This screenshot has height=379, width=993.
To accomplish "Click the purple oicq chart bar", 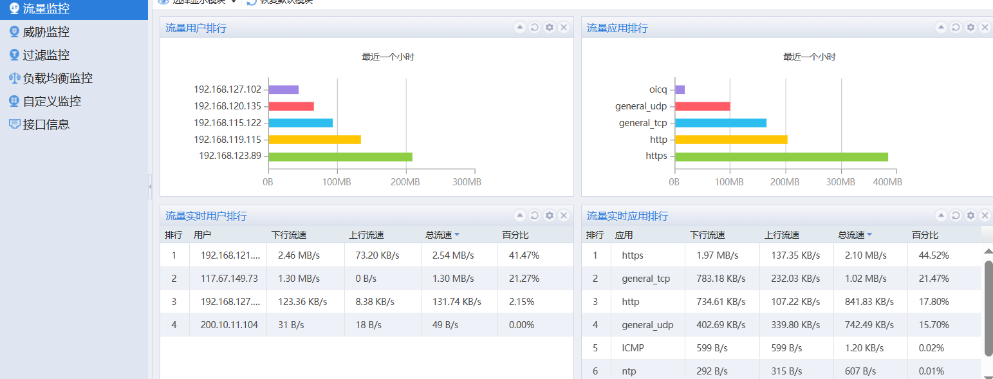I will 680,89.
